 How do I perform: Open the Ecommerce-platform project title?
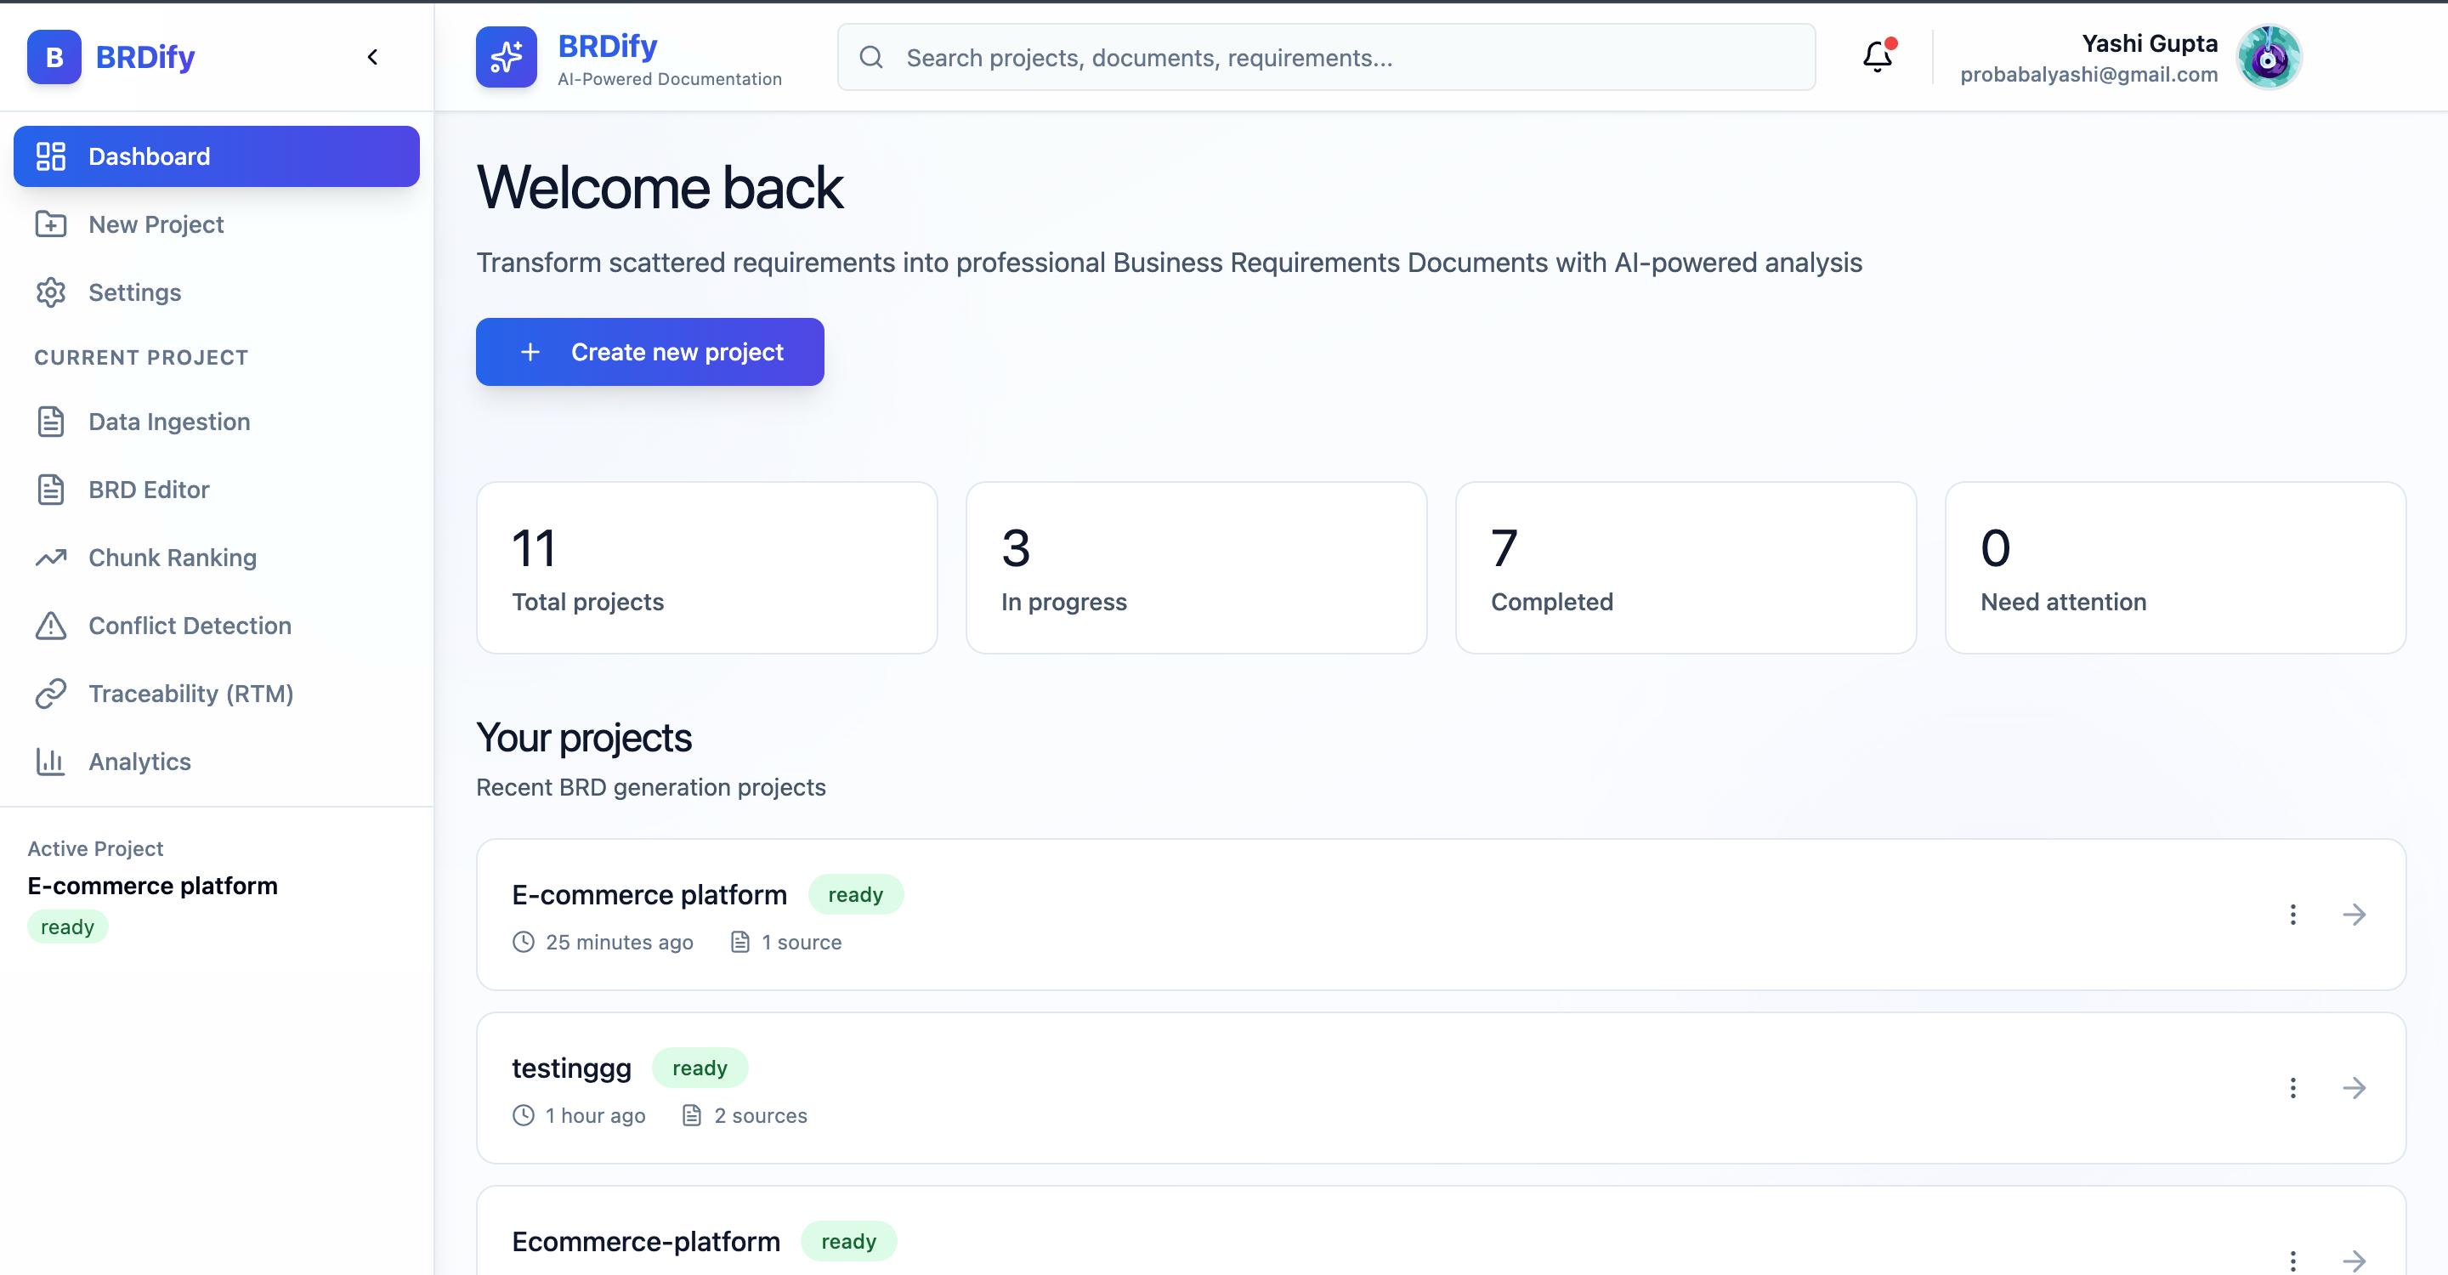click(646, 1242)
